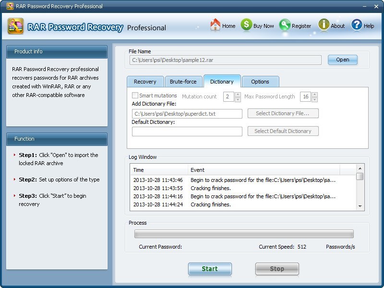Increase the Mutation count value

coord(238,94)
